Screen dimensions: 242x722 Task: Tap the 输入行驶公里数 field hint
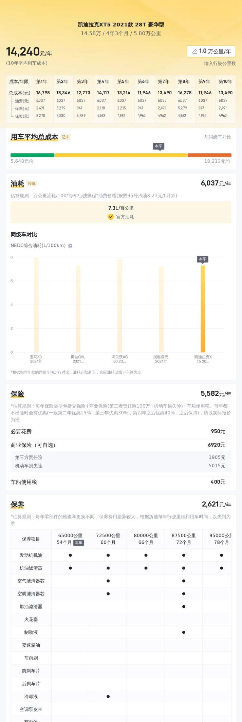220,63
